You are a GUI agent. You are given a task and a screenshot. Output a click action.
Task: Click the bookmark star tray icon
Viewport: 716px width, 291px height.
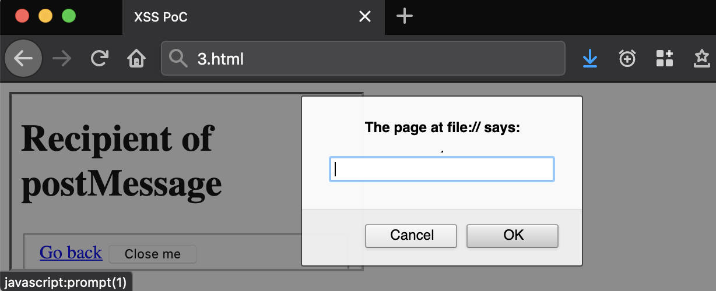(702, 58)
